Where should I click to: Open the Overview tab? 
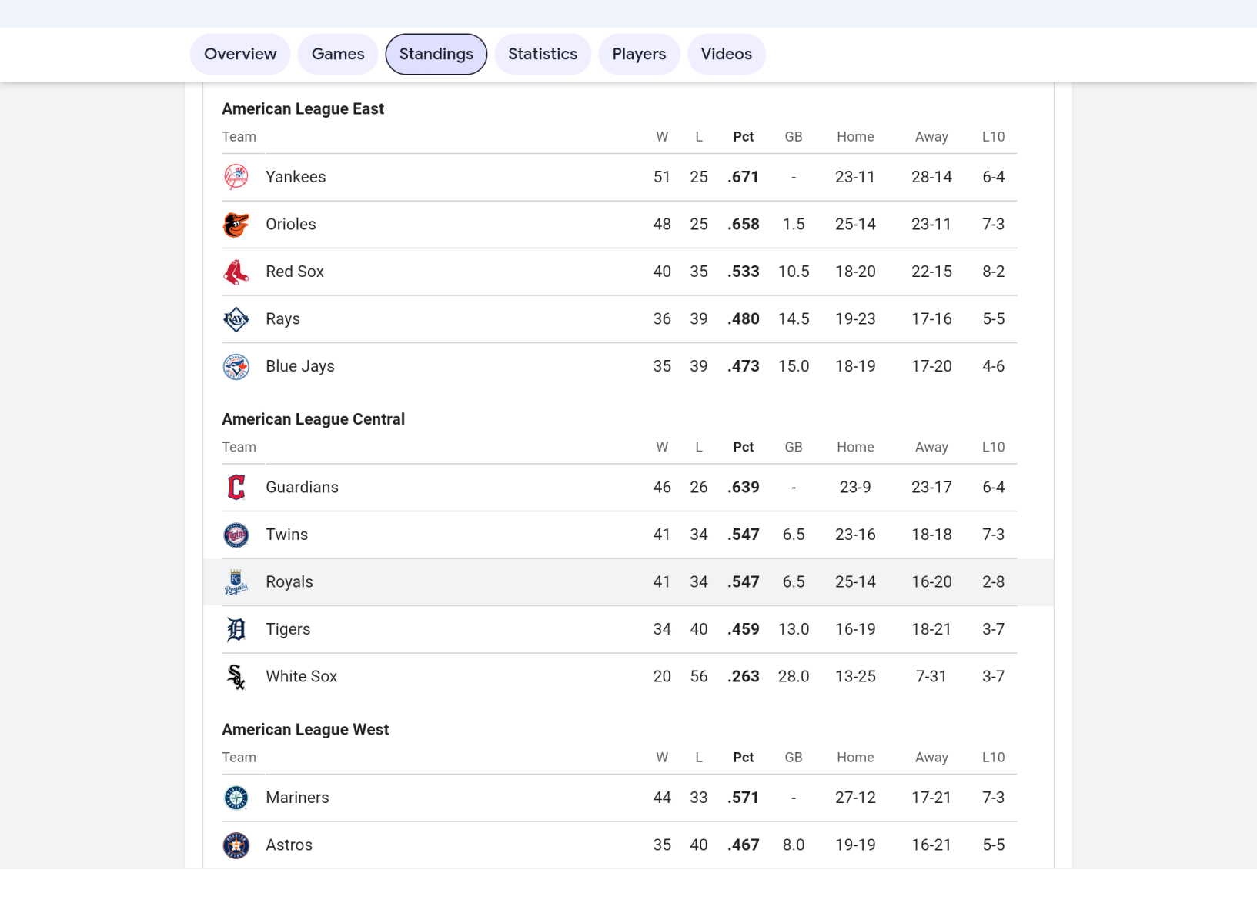240,54
